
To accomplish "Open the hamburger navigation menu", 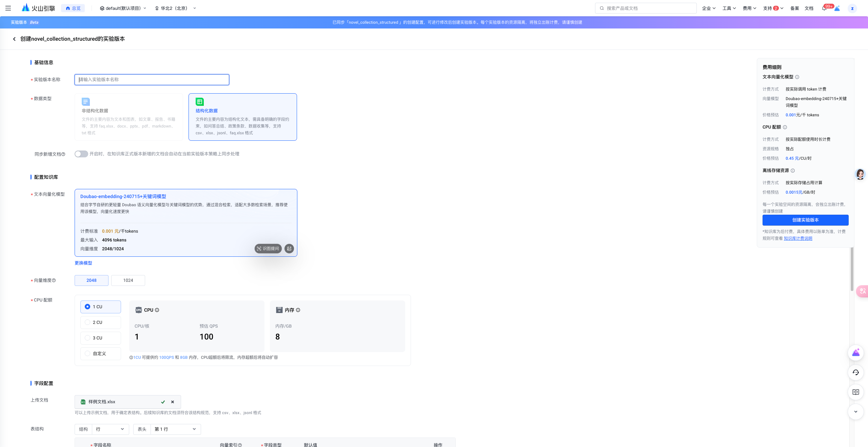I will [8, 8].
